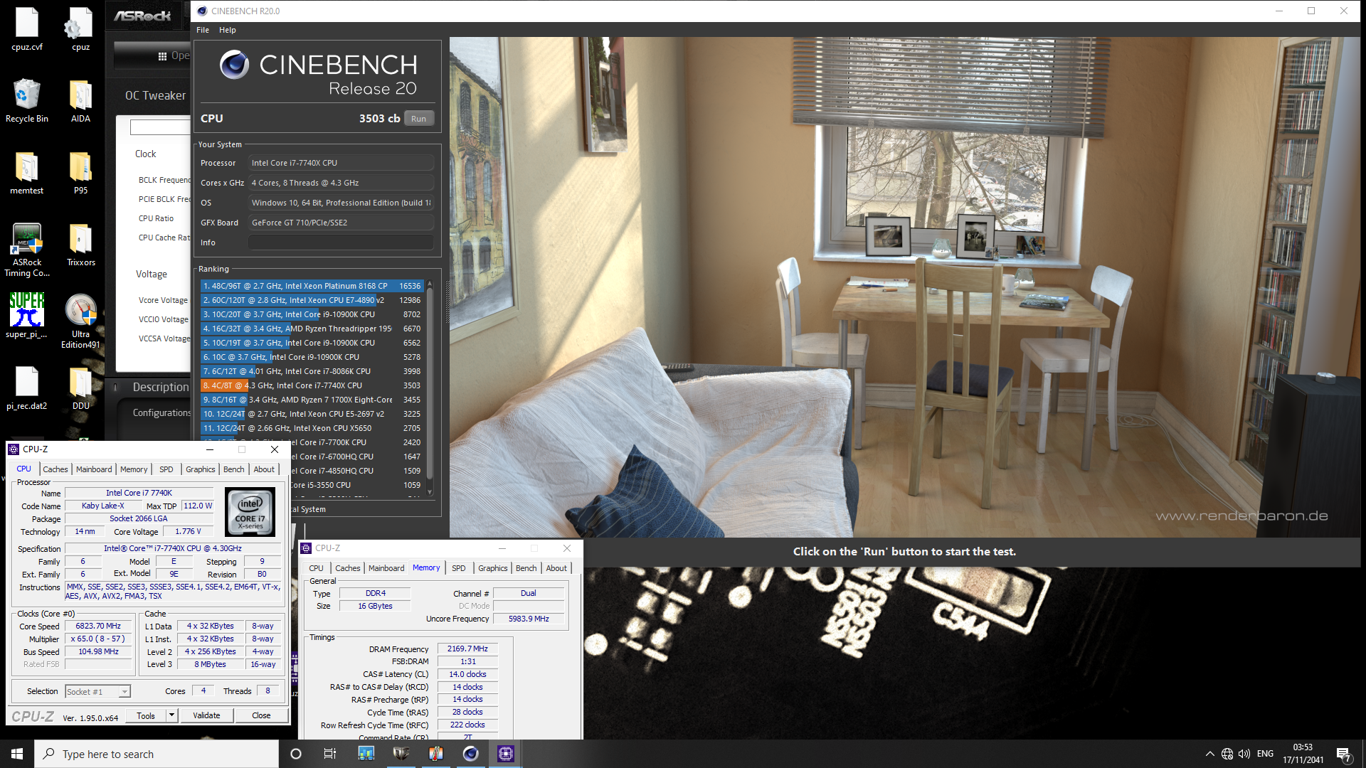Open the memtest folder icon
This screenshot has height=768, width=1366.
click(27, 172)
